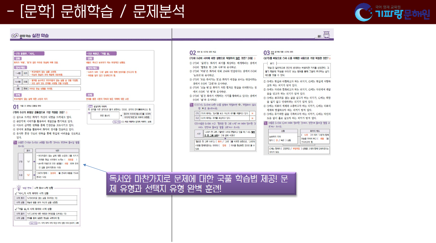Click the googly eyes icon beside 실전 학습
Viewport: 436px width, 243px height.
(x=15, y=36)
